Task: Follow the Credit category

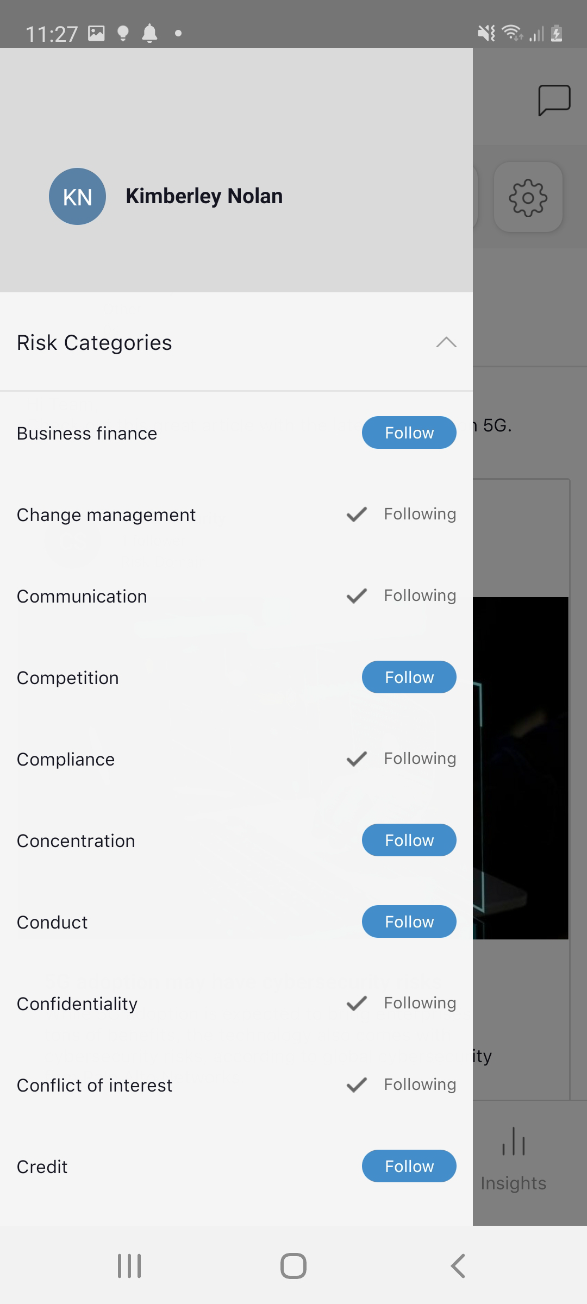Action: tap(409, 1166)
